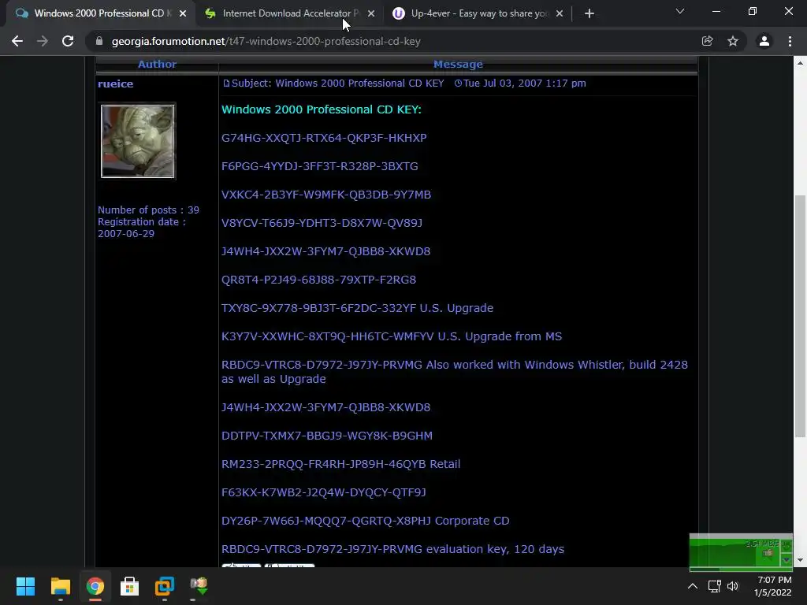
Task: Click the Author column header
Action: point(157,65)
